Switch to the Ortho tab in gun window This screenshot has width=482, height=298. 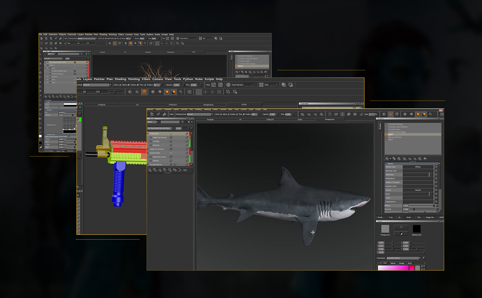pyautogui.click(x=244, y=104)
